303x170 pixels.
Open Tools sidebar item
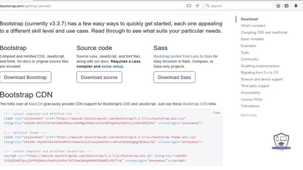click(245, 52)
